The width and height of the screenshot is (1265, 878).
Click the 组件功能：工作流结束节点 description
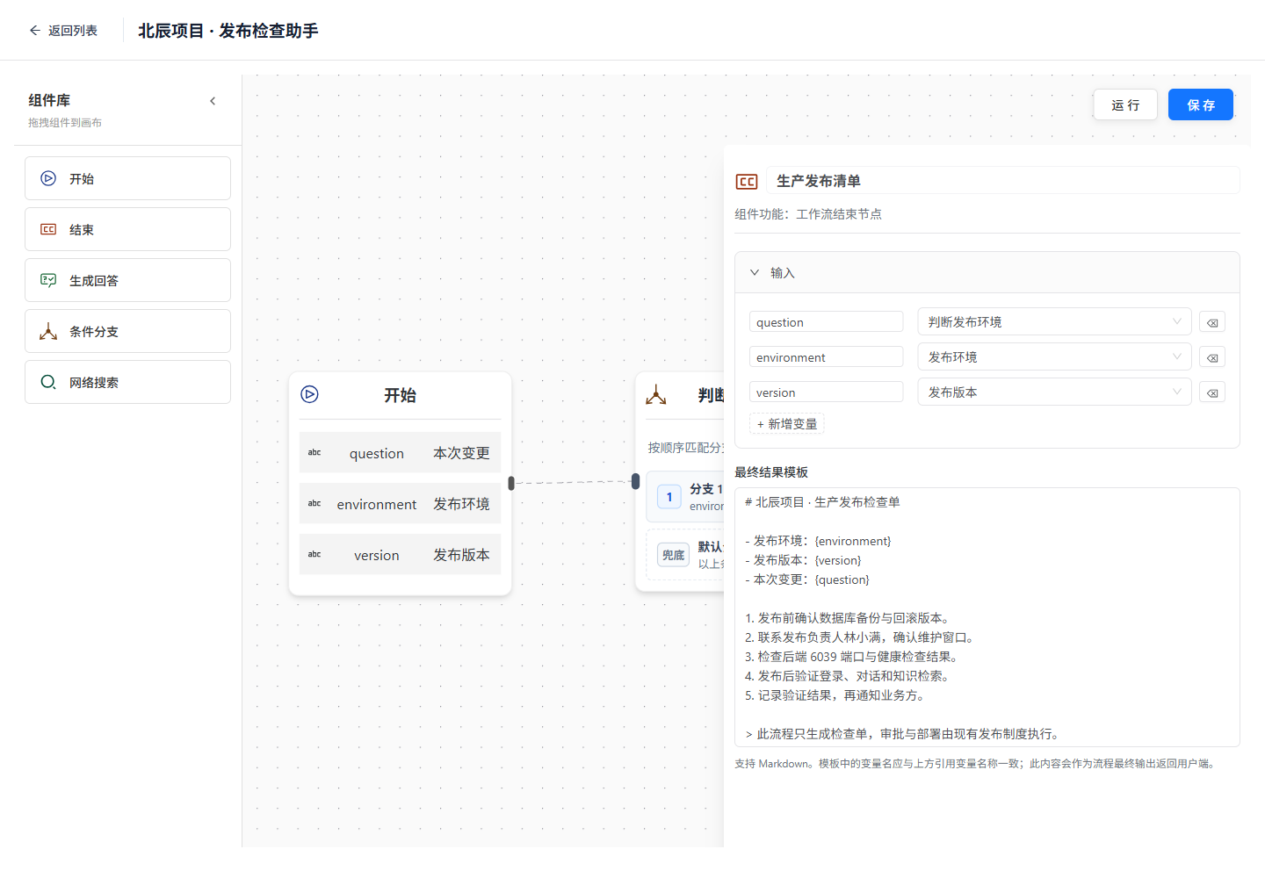tap(808, 214)
